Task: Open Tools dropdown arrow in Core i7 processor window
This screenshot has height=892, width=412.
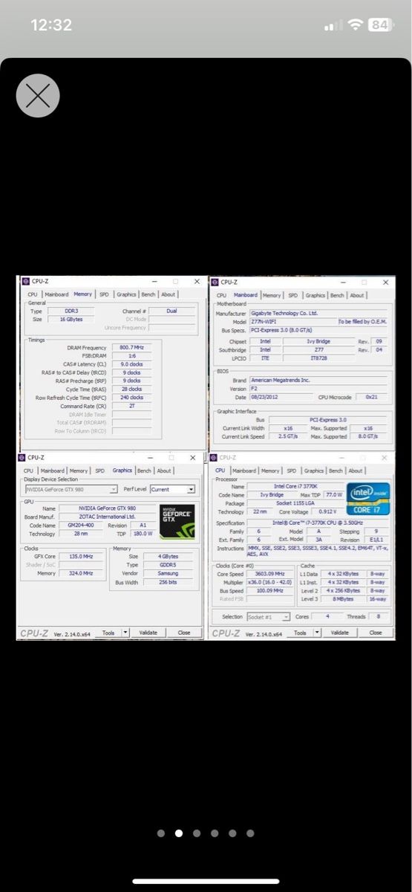Action: [317, 633]
